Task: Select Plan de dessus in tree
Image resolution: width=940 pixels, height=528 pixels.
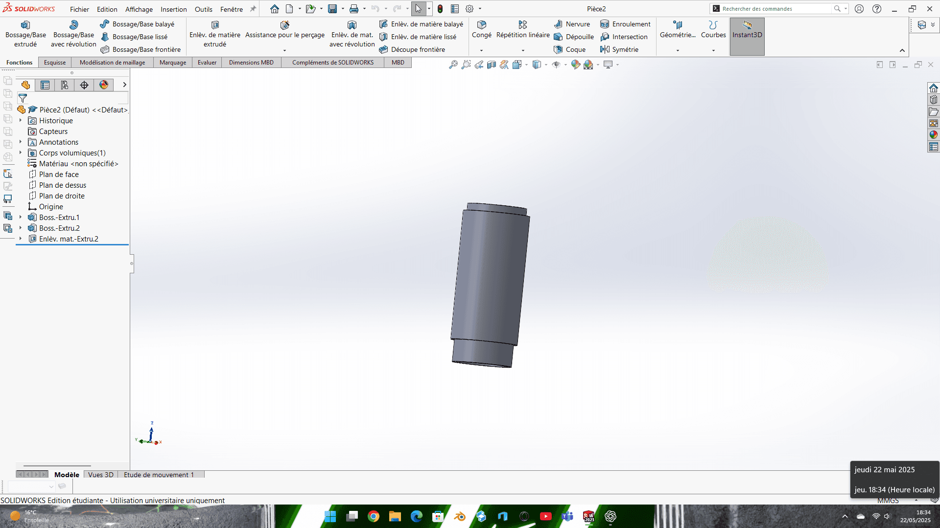Action: [x=63, y=185]
